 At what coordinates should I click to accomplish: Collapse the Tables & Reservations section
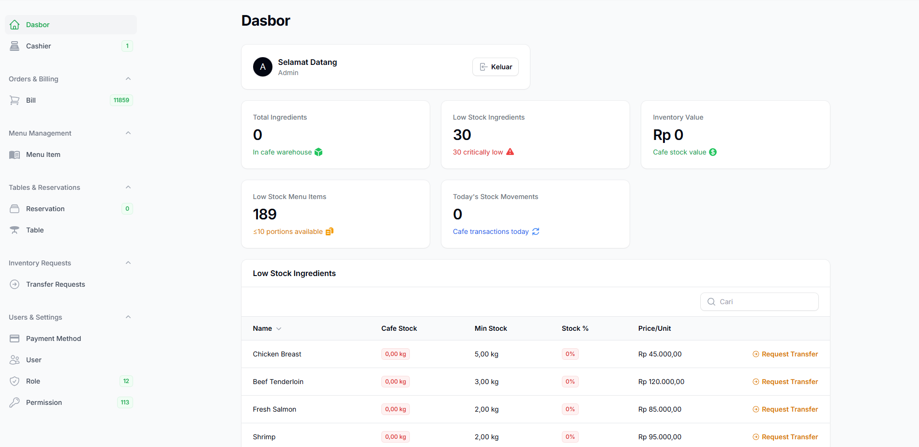(128, 187)
